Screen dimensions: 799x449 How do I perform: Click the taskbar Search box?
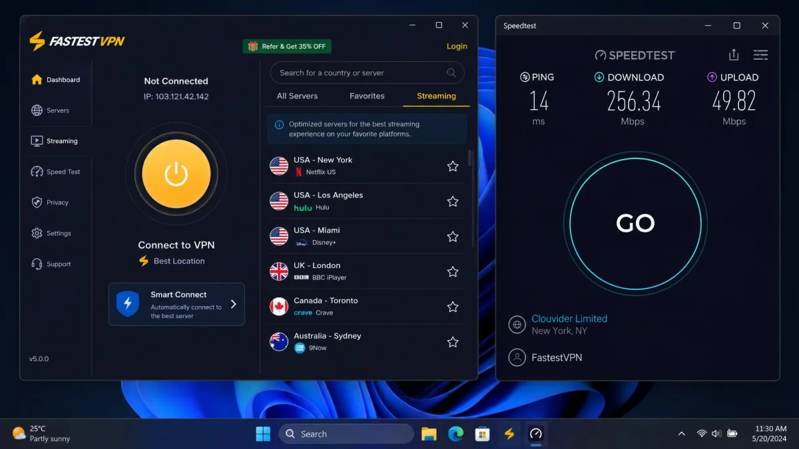(346, 434)
